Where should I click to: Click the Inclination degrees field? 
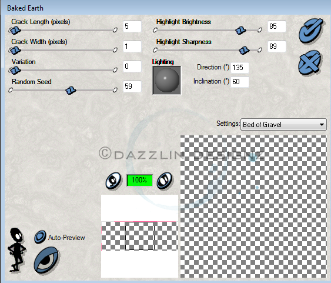(x=240, y=82)
